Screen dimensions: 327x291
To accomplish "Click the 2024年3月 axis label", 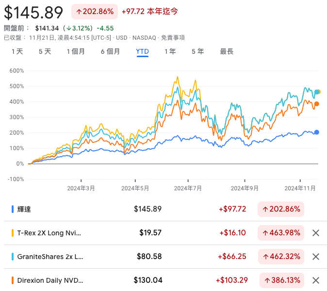I will tap(81, 188).
